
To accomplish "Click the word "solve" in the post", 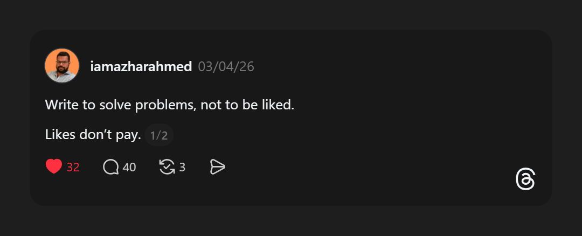I will [x=112, y=105].
